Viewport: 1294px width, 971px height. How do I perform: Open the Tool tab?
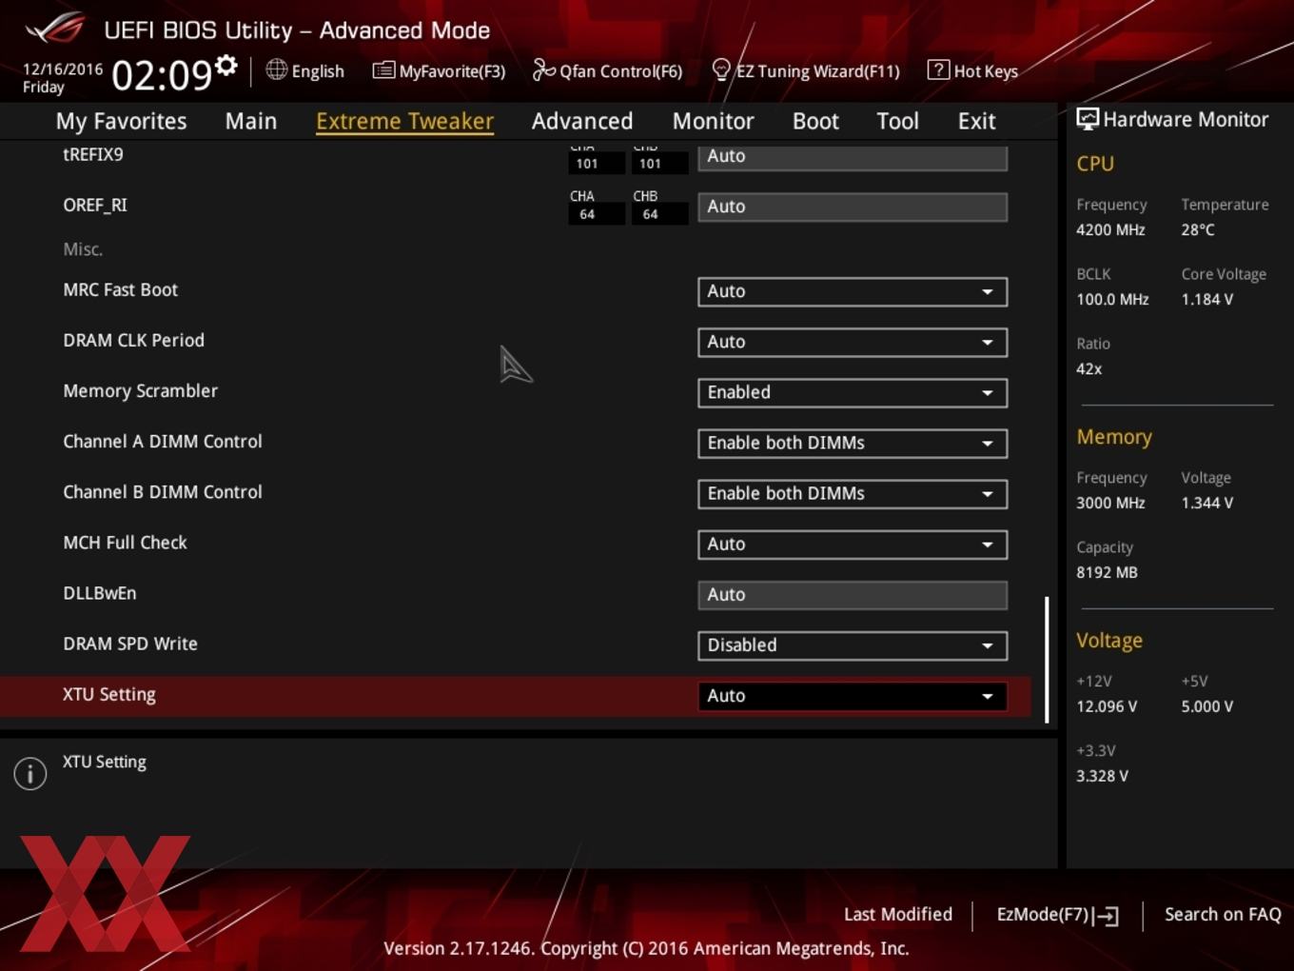coord(897,121)
